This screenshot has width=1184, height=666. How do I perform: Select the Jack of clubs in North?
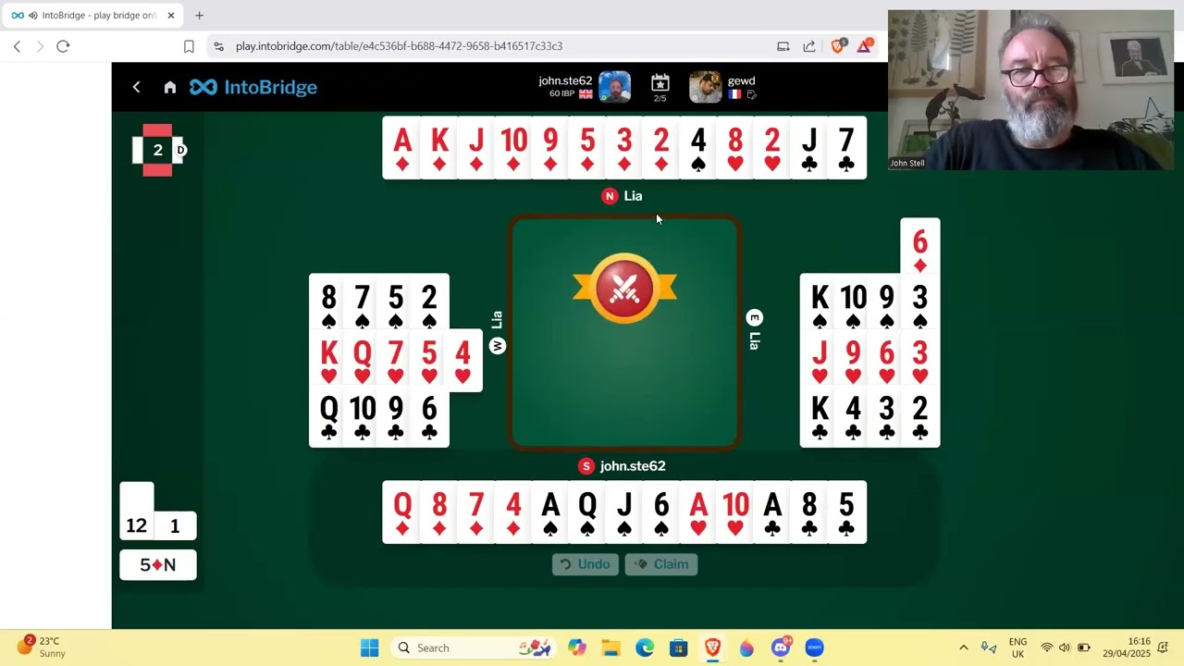point(809,148)
